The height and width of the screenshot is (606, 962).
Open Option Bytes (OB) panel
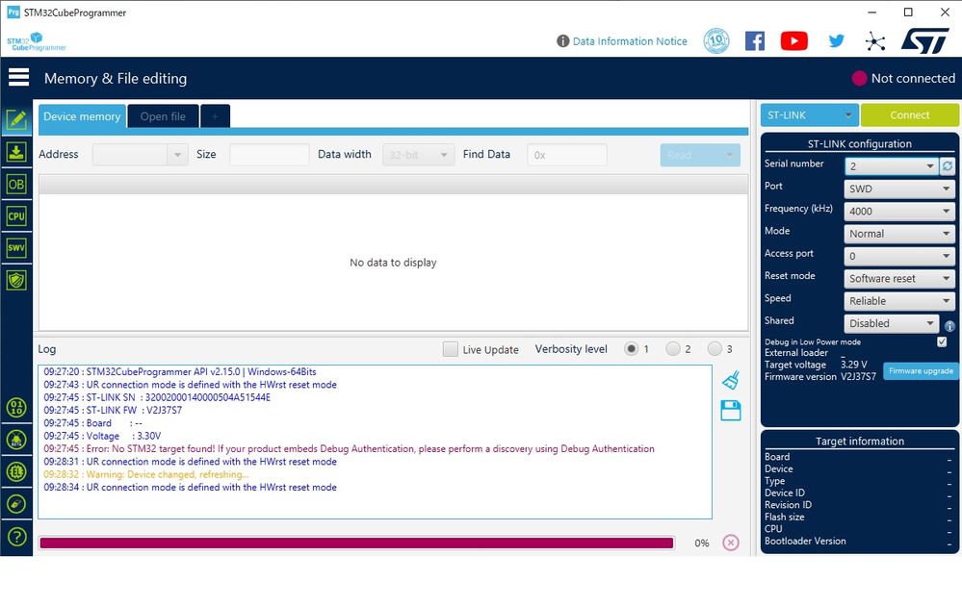[16, 184]
